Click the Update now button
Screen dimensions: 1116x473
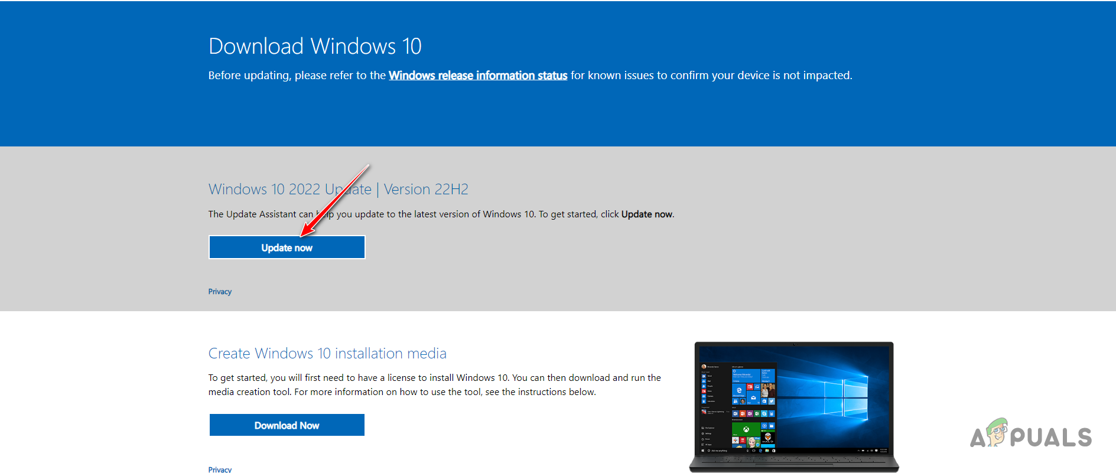point(287,247)
